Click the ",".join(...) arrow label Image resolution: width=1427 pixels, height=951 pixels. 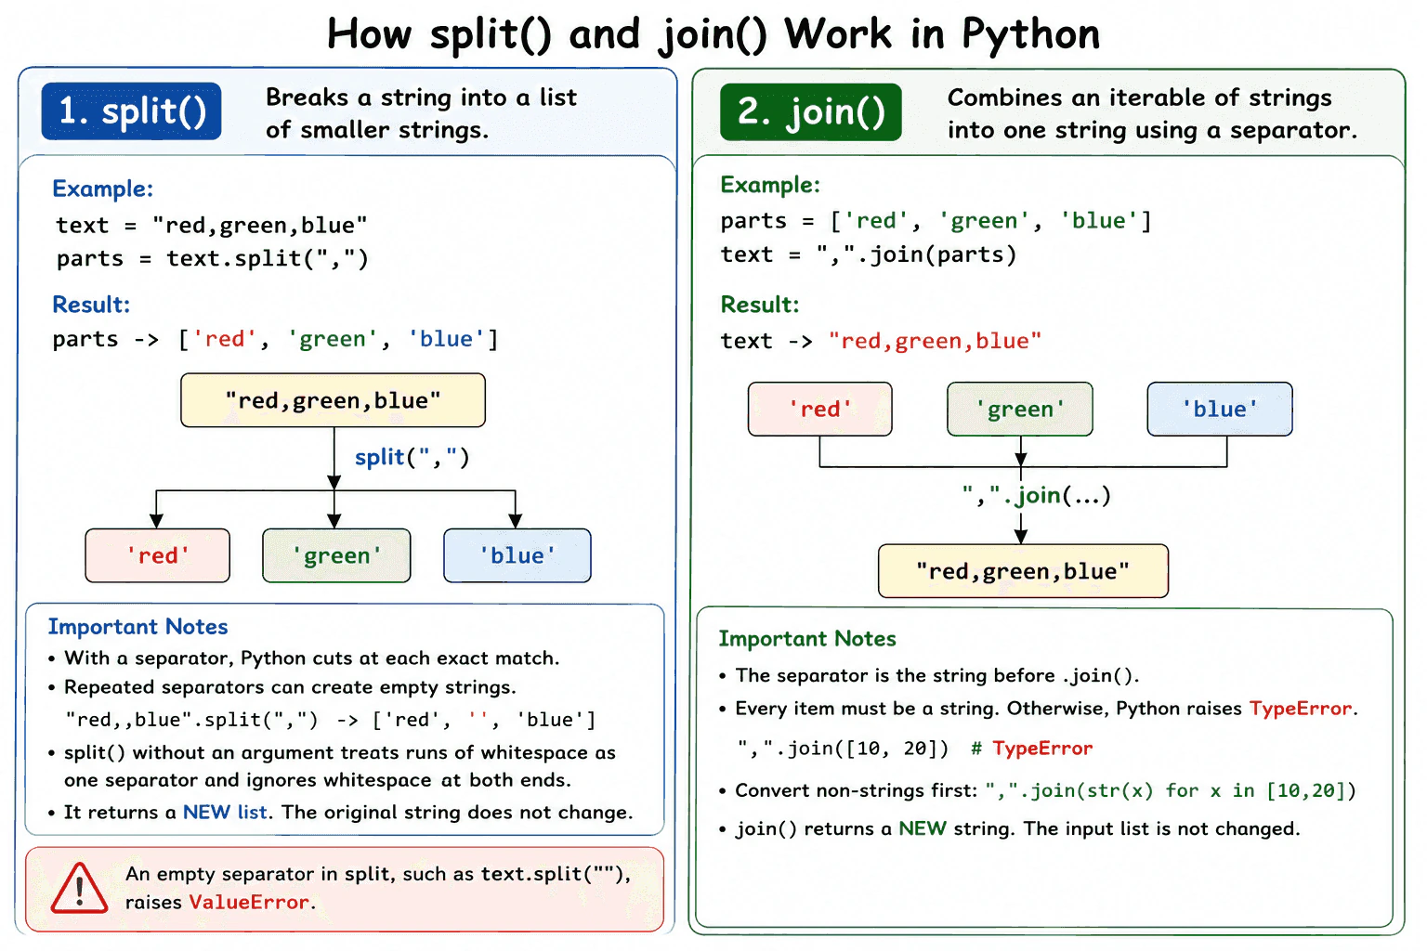[1037, 495]
